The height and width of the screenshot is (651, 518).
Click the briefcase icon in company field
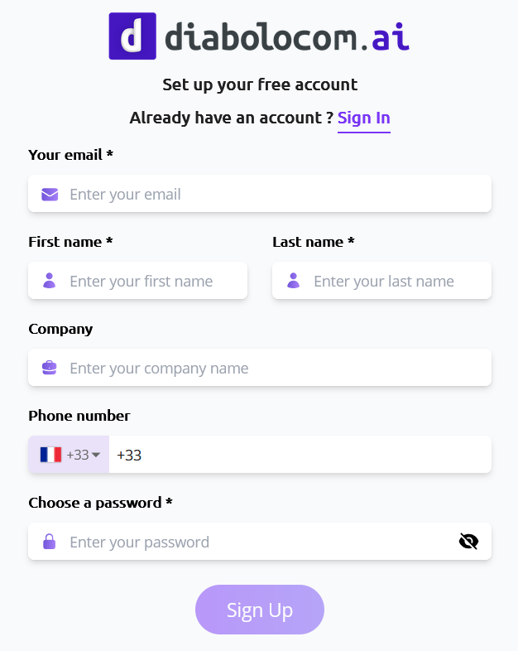[x=50, y=368]
